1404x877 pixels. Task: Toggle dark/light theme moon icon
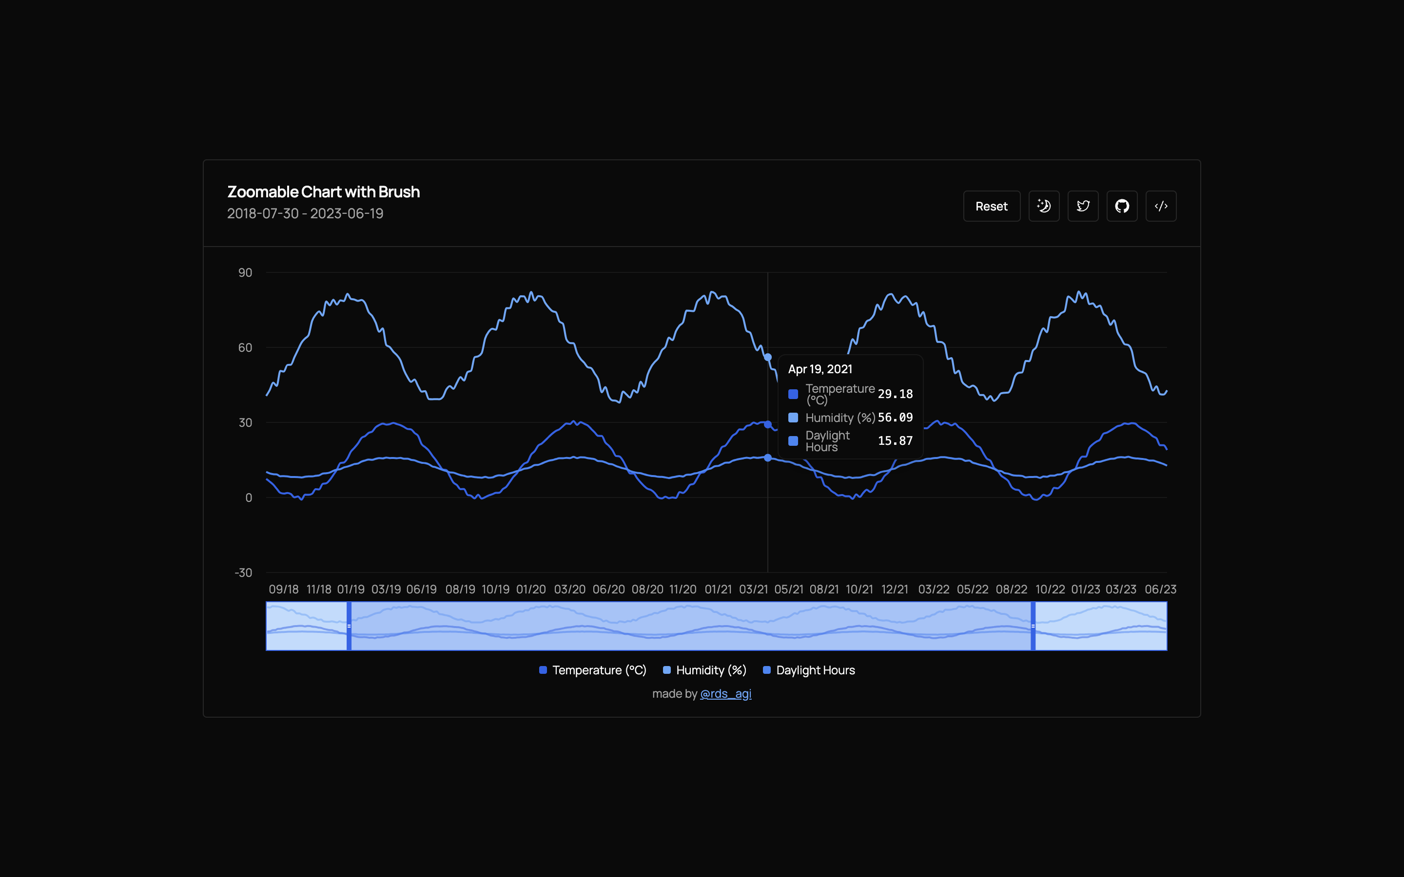click(x=1044, y=206)
